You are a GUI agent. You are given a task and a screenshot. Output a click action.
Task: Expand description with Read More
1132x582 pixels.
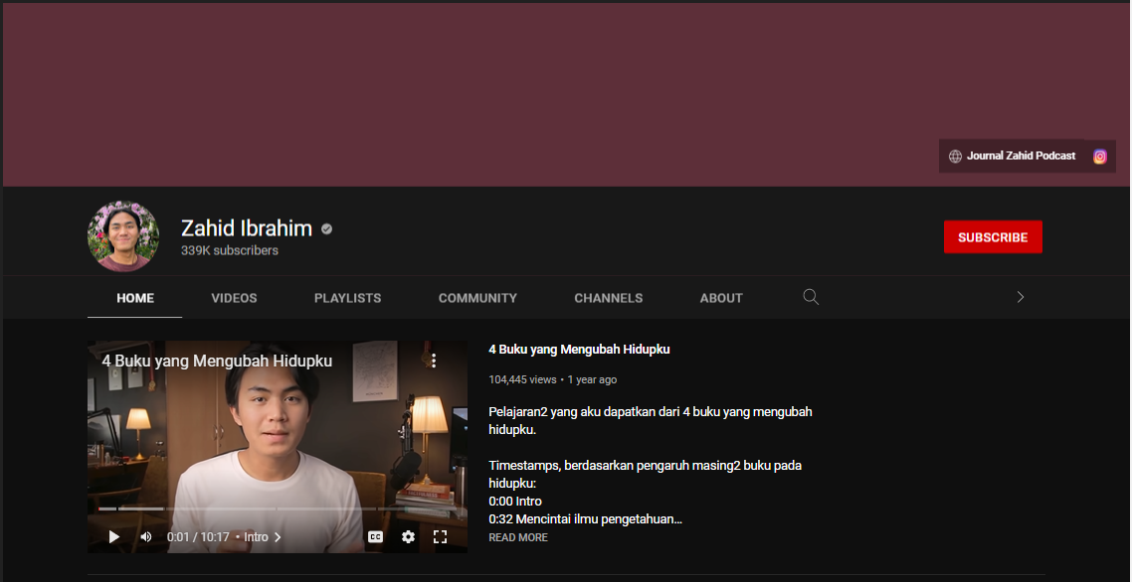[517, 537]
